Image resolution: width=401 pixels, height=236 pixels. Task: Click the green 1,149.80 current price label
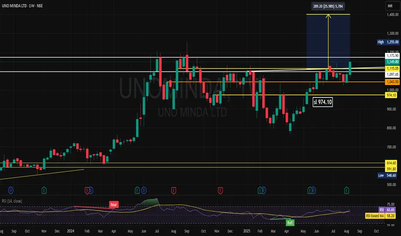pyautogui.click(x=392, y=62)
